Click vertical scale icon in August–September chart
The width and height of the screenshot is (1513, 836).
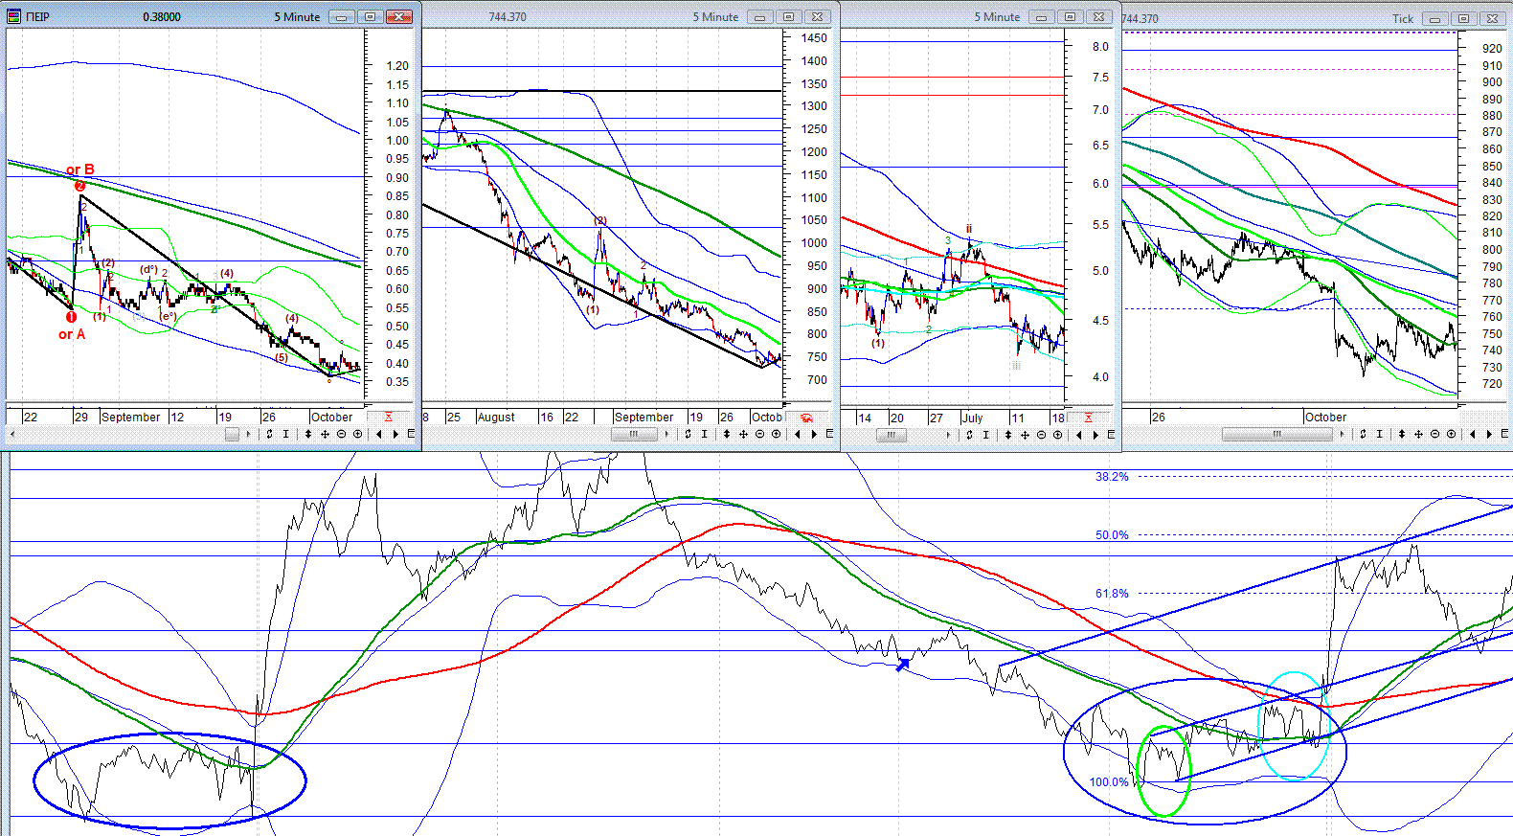[x=727, y=434]
